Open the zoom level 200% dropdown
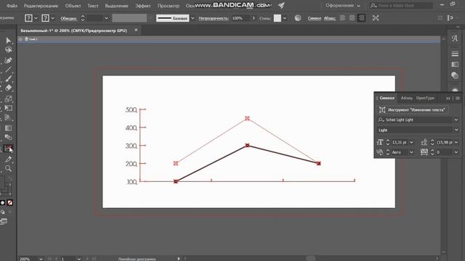This screenshot has width=465, height=261. (x=41, y=259)
